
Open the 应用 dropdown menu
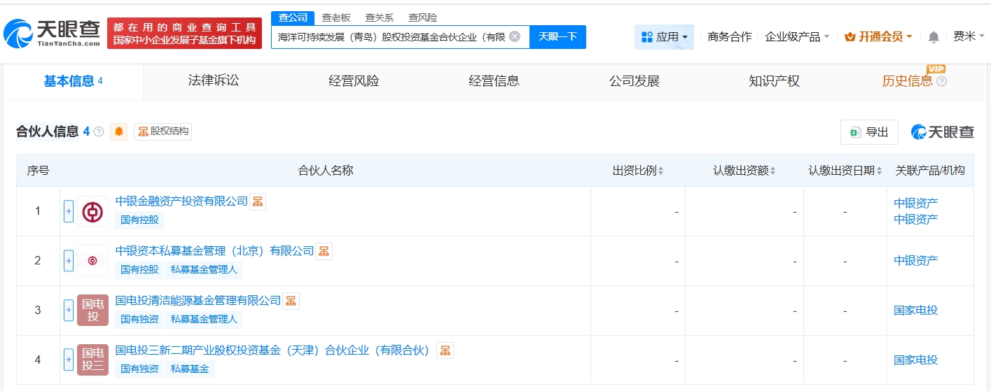click(x=664, y=37)
